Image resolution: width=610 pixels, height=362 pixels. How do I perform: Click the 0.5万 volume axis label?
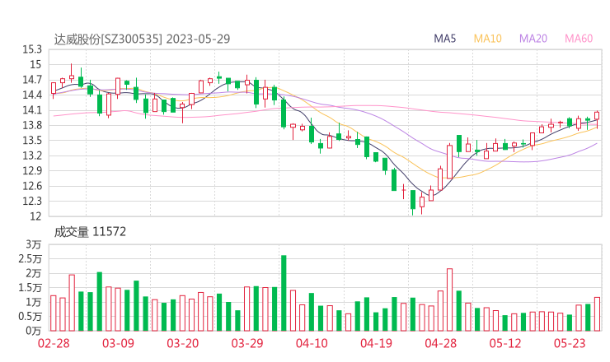pyautogui.click(x=30, y=316)
